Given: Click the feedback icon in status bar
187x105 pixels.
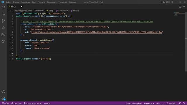Looking at the screenshot, I should click(x=180, y=103).
